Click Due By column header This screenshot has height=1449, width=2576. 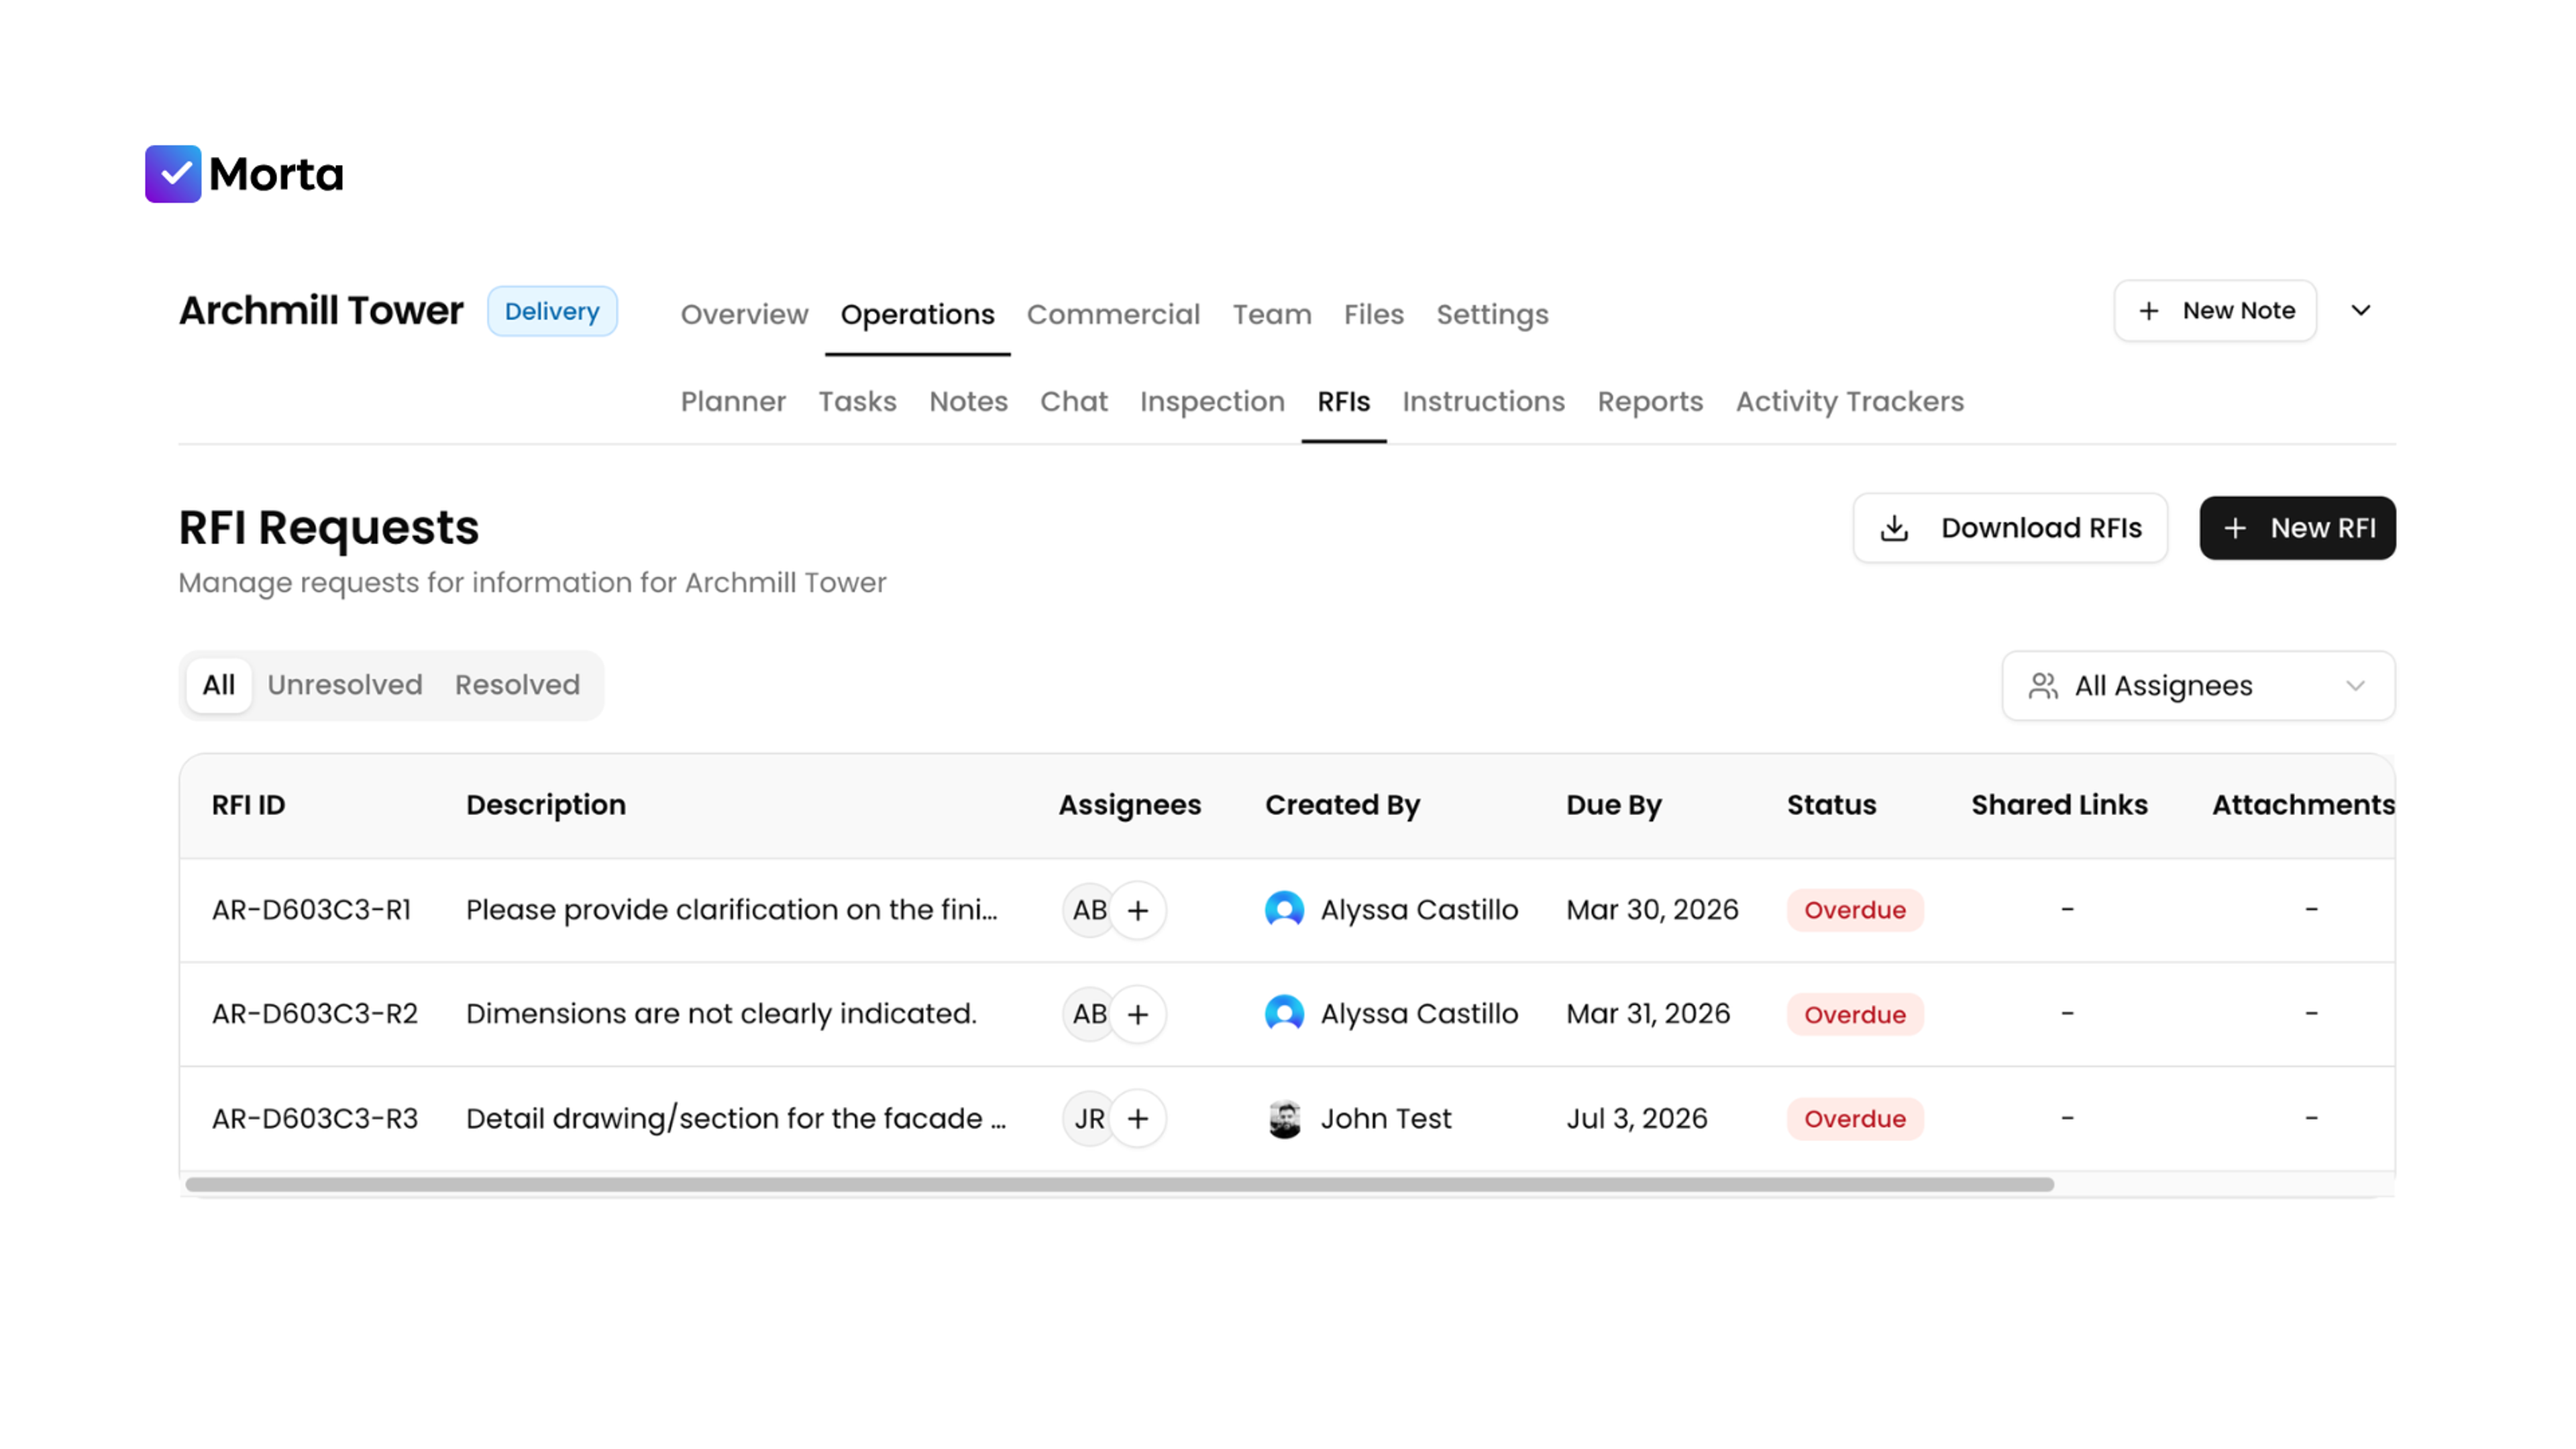pos(1613,805)
